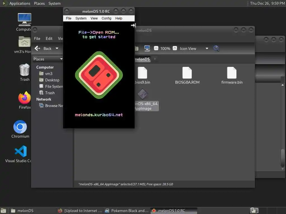
Task: Click the Computer heading in the sidebar
Action: (x=45, y=67)
